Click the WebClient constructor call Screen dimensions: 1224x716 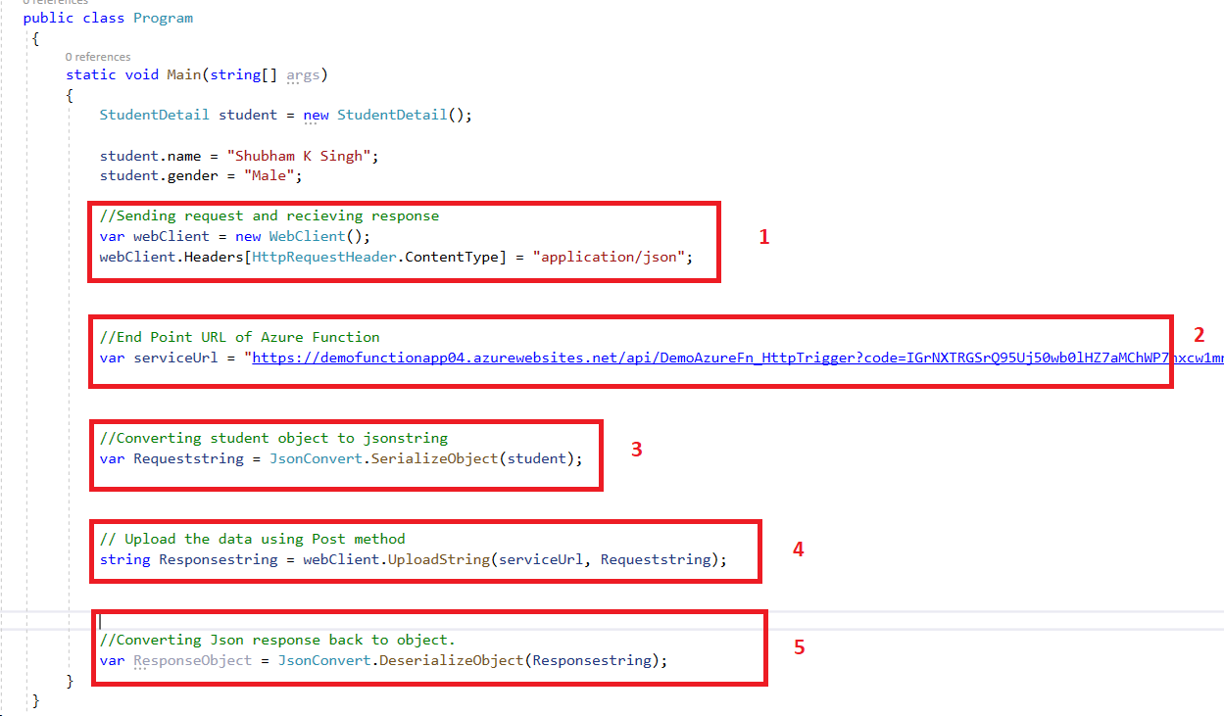point(306,235)
